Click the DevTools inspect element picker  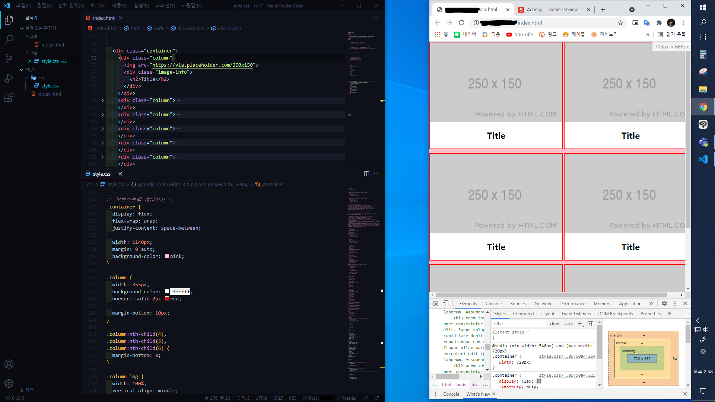[x=435, y=303]
